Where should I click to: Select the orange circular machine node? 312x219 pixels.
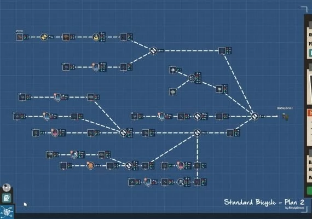point(90,166)
